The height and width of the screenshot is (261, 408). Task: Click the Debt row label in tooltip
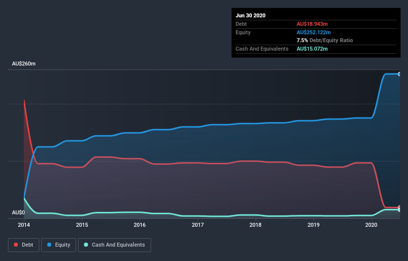click(241, 24)
